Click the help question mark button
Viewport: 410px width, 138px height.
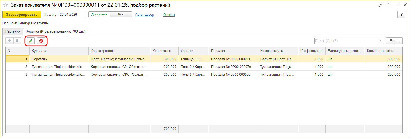401,14
